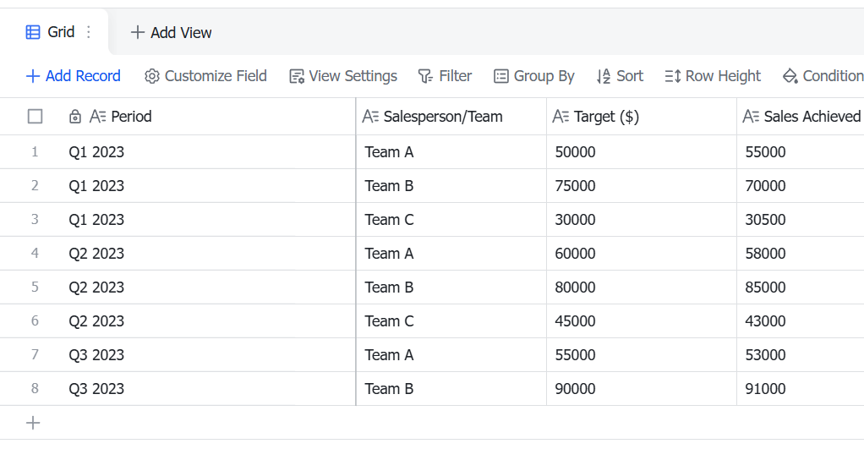This screenshot has width=864, height=460.
Task: Click the Conditional coloring paint bucket icon
Action: pos(790,76)
